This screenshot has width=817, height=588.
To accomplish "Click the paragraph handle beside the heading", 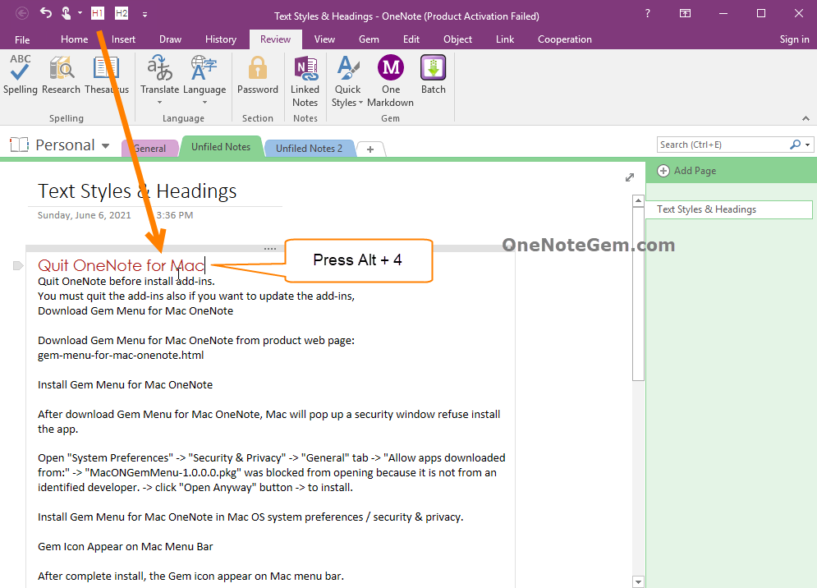I will click(18, 266).
